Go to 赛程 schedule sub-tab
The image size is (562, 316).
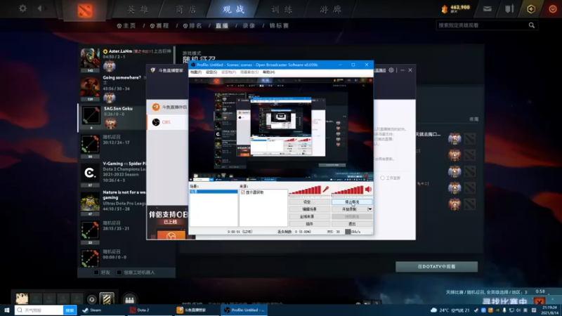point(159,26)
